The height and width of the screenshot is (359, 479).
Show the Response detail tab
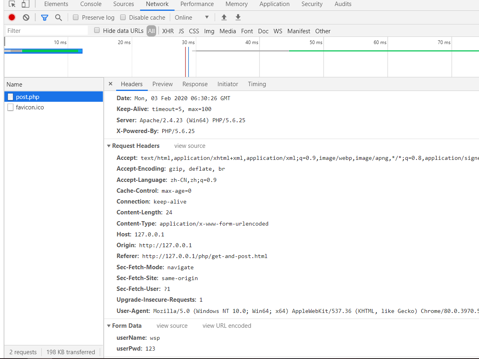point(195,84)
